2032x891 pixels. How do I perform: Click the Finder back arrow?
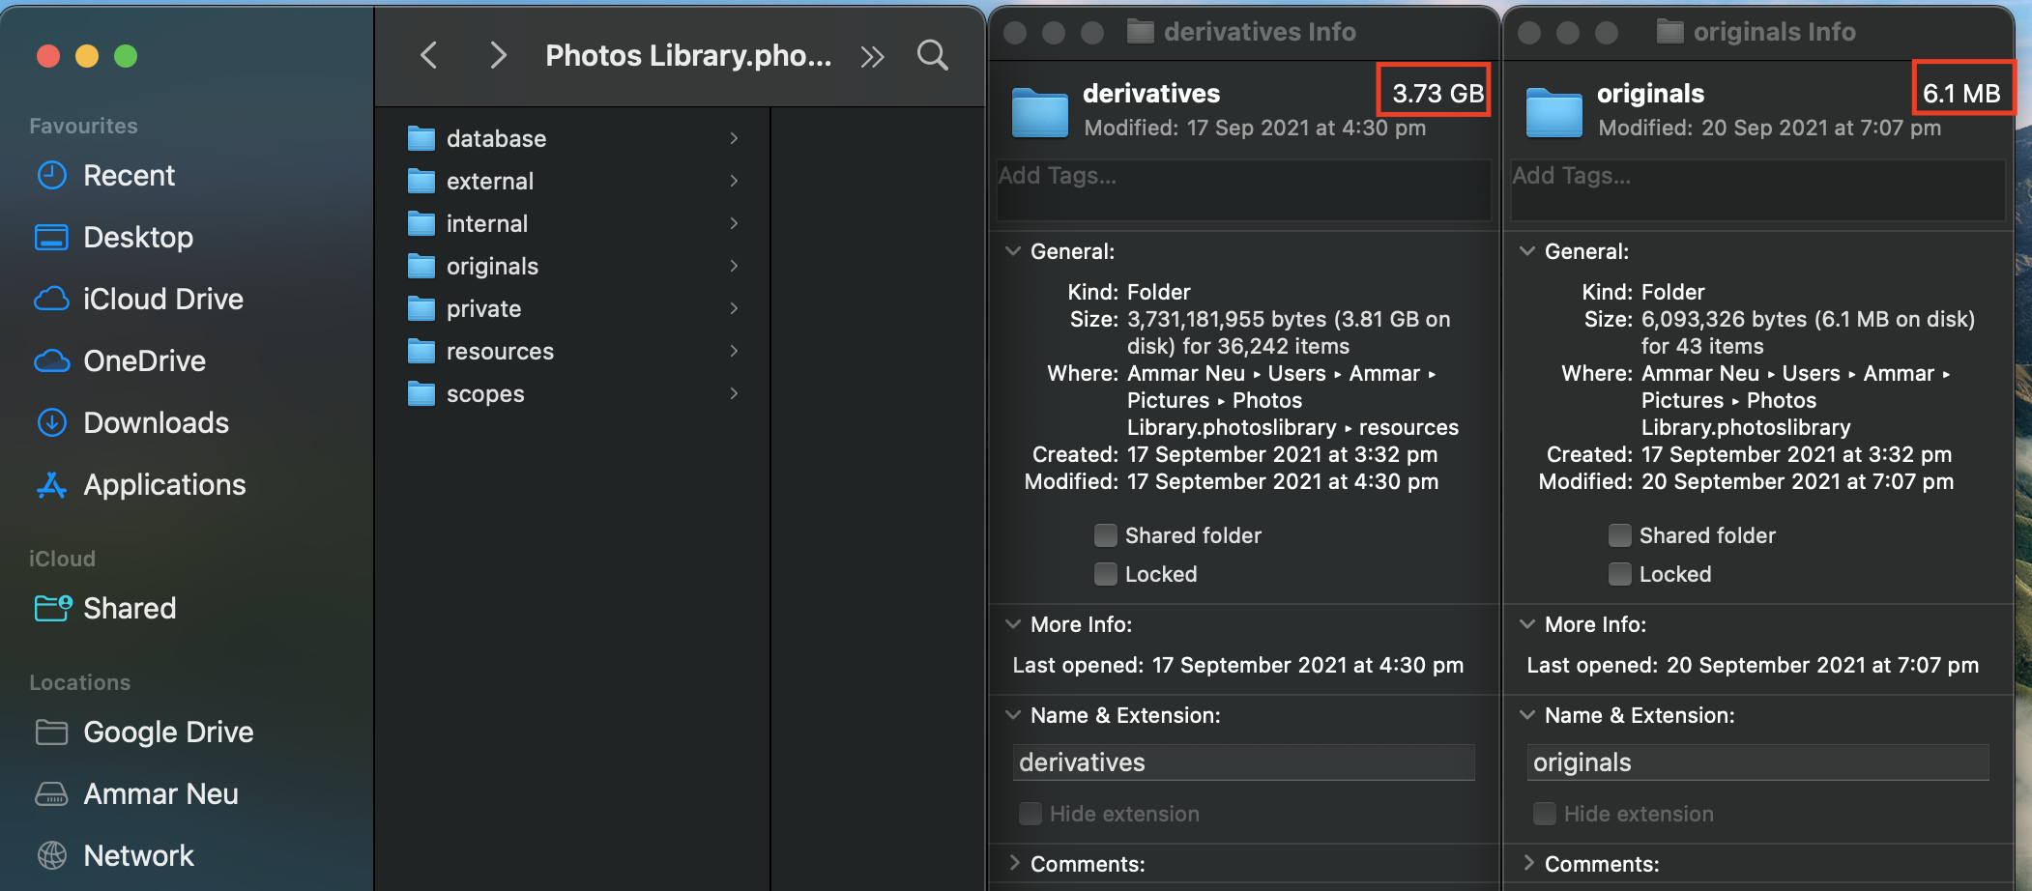coord(429,56)
